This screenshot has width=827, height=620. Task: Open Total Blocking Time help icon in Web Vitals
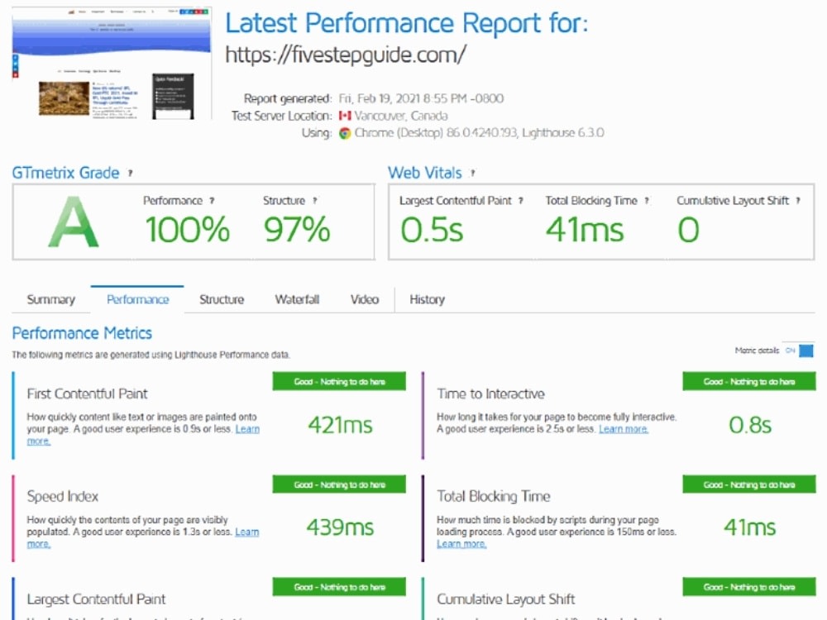coord(647,201)
